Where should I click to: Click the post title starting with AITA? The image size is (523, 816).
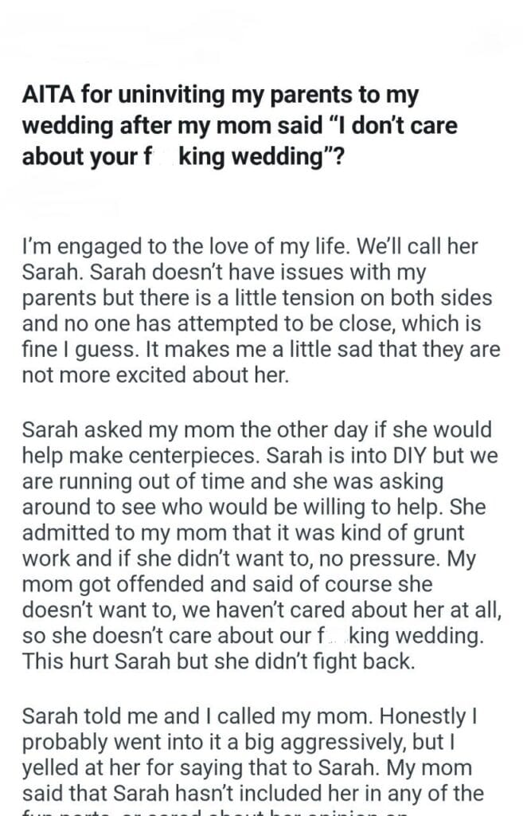point(239,126)
